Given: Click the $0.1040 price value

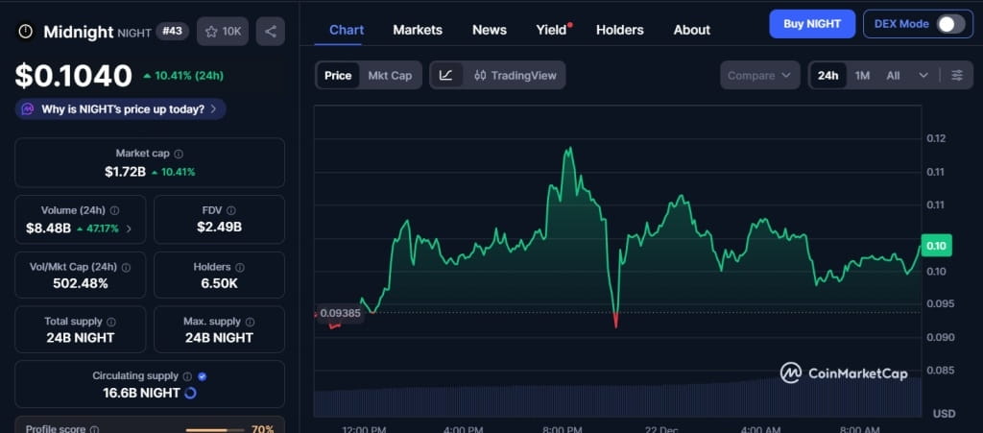Looking at the screenshot, I should pos(73,76).
